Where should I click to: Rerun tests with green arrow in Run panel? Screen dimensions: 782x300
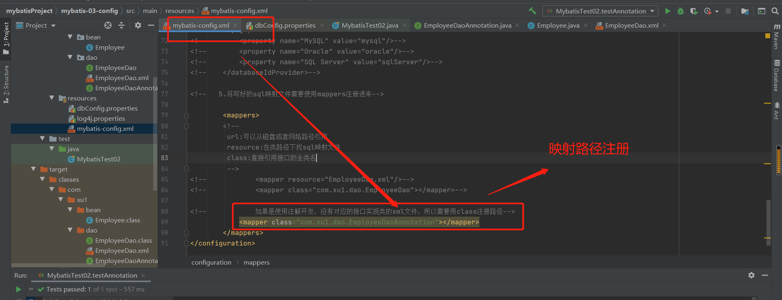18,289
